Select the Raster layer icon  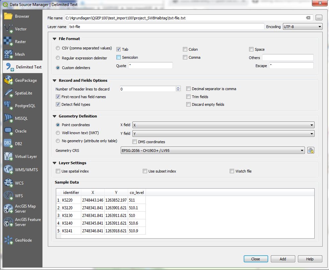(x=8, y=41)
